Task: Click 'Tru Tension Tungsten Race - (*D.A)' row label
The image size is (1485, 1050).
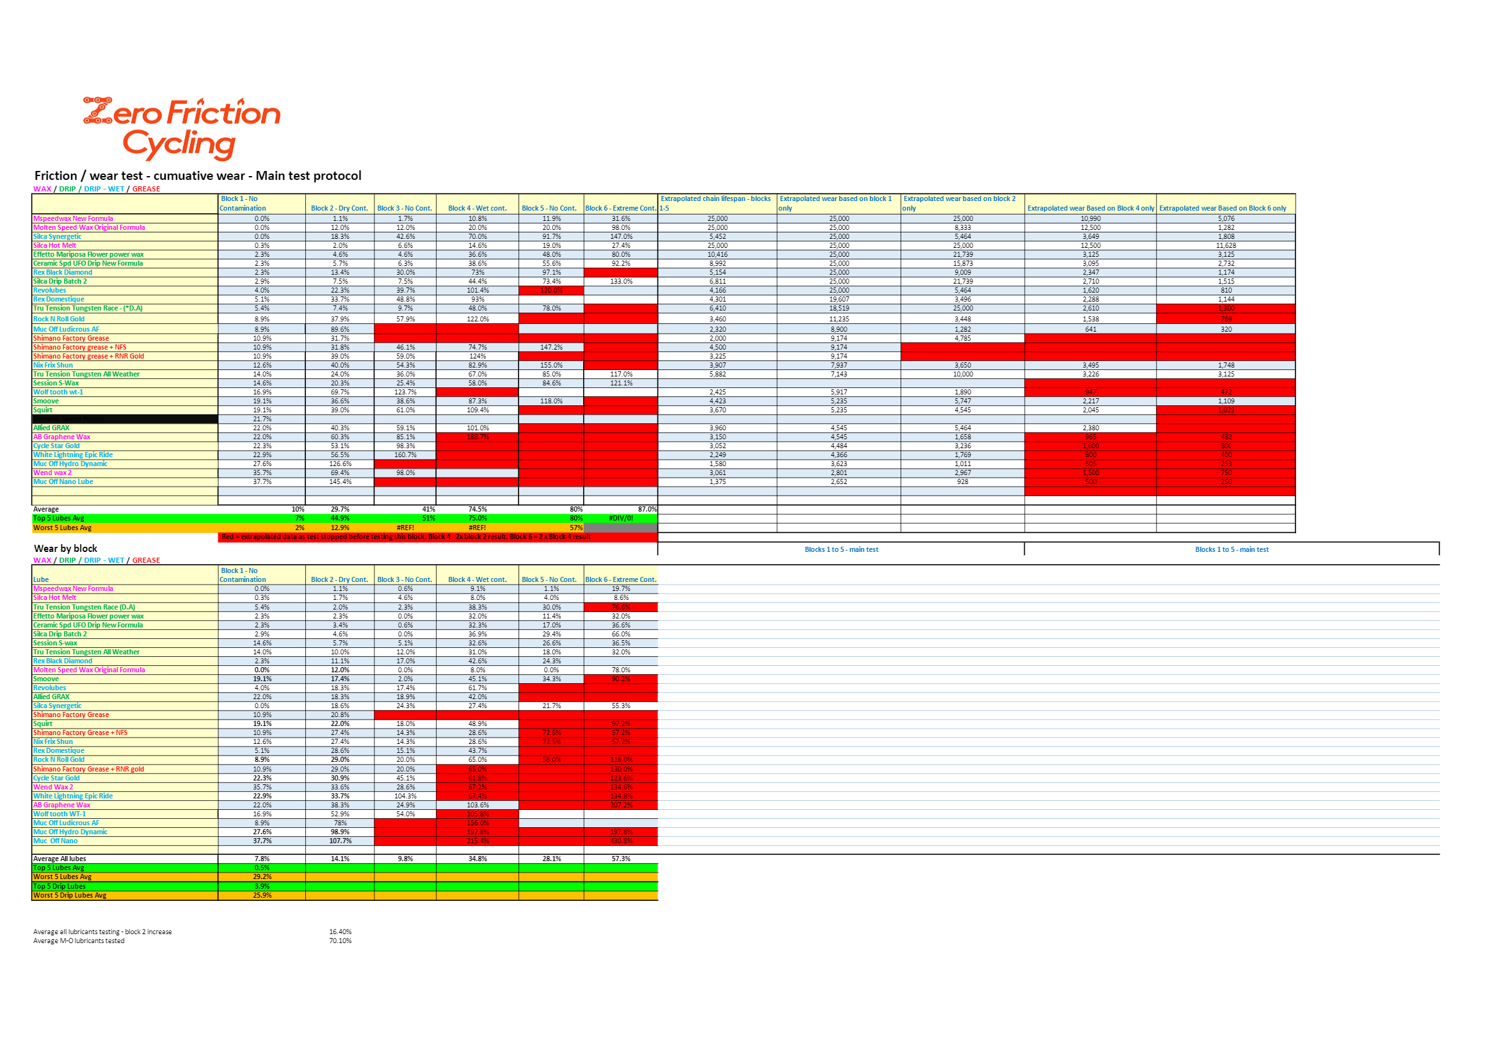Action: (88, 309)
